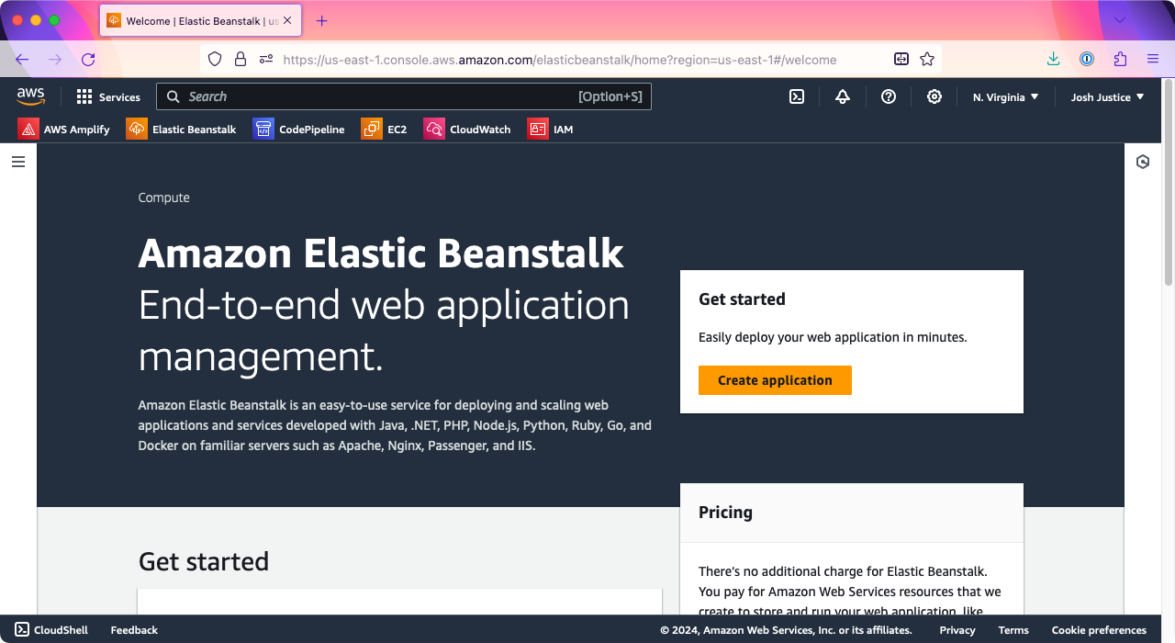
Task: Open the Terms link
Action: 1013,630
